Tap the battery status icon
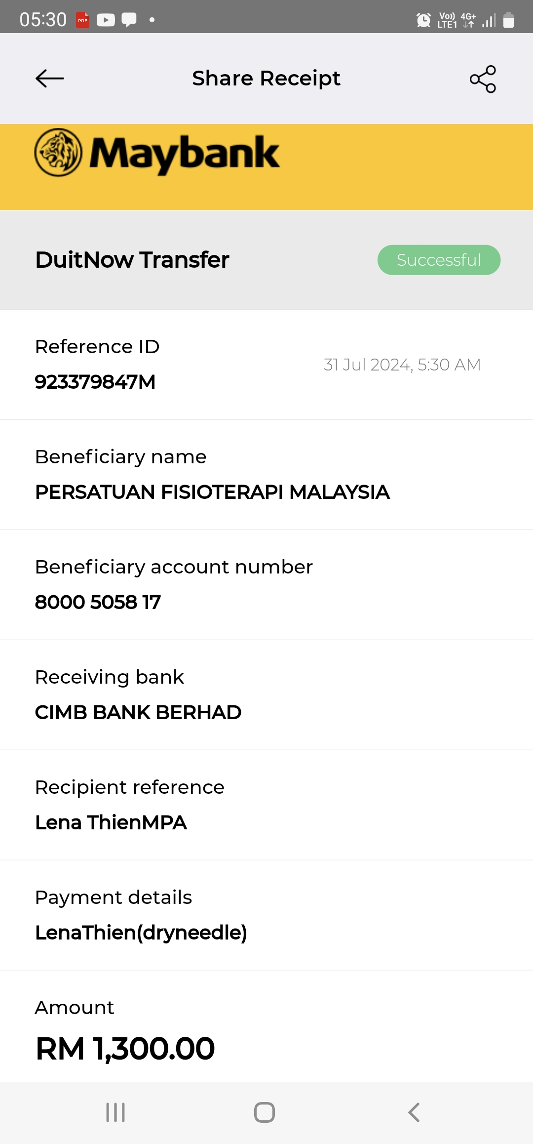 (x=508, y=20)
